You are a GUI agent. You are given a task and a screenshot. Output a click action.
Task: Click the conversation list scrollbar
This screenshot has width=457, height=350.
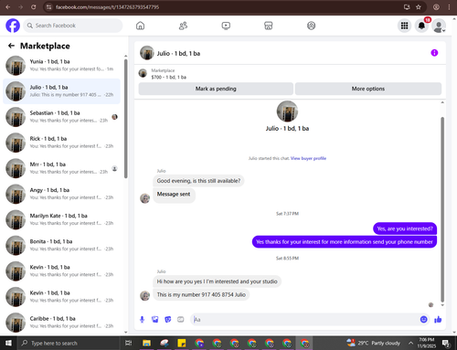point(126,119)
